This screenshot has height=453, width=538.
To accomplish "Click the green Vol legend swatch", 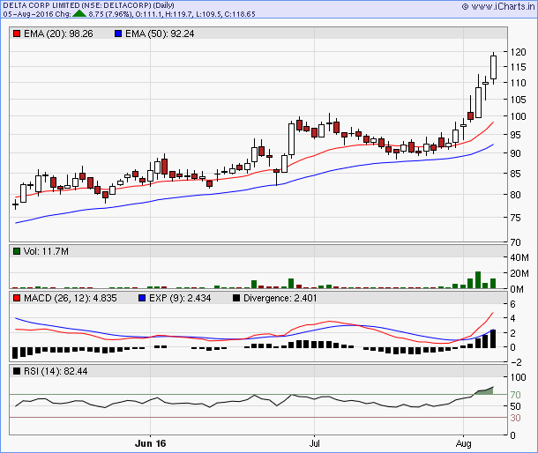I will click(x=17, y=251).
